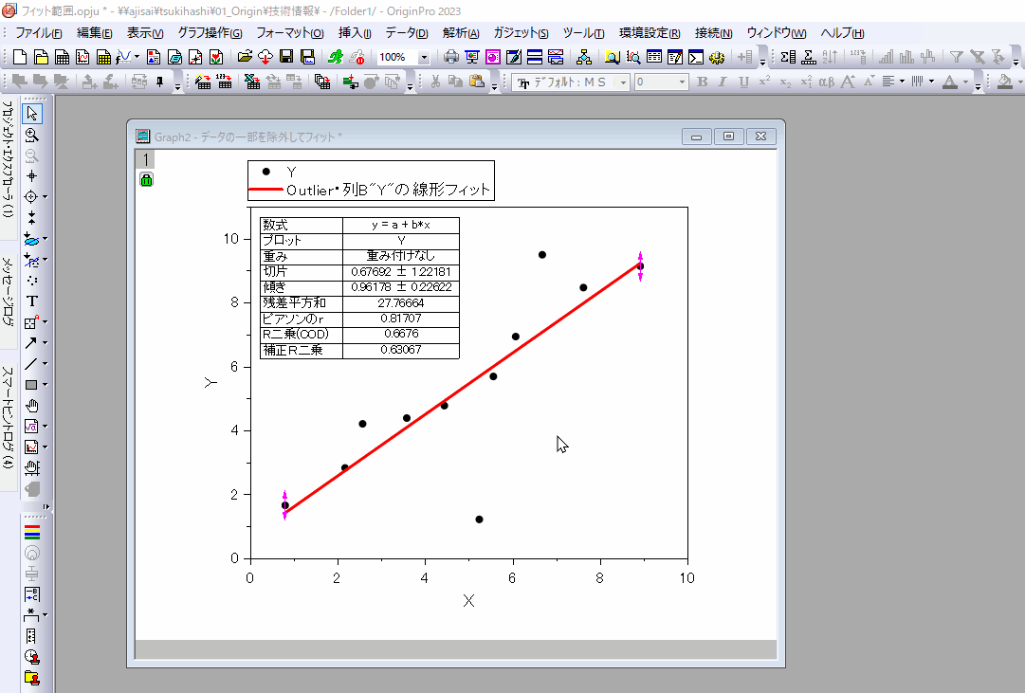
Task: Select the Line drawing tool
Action: pos(30,363)
